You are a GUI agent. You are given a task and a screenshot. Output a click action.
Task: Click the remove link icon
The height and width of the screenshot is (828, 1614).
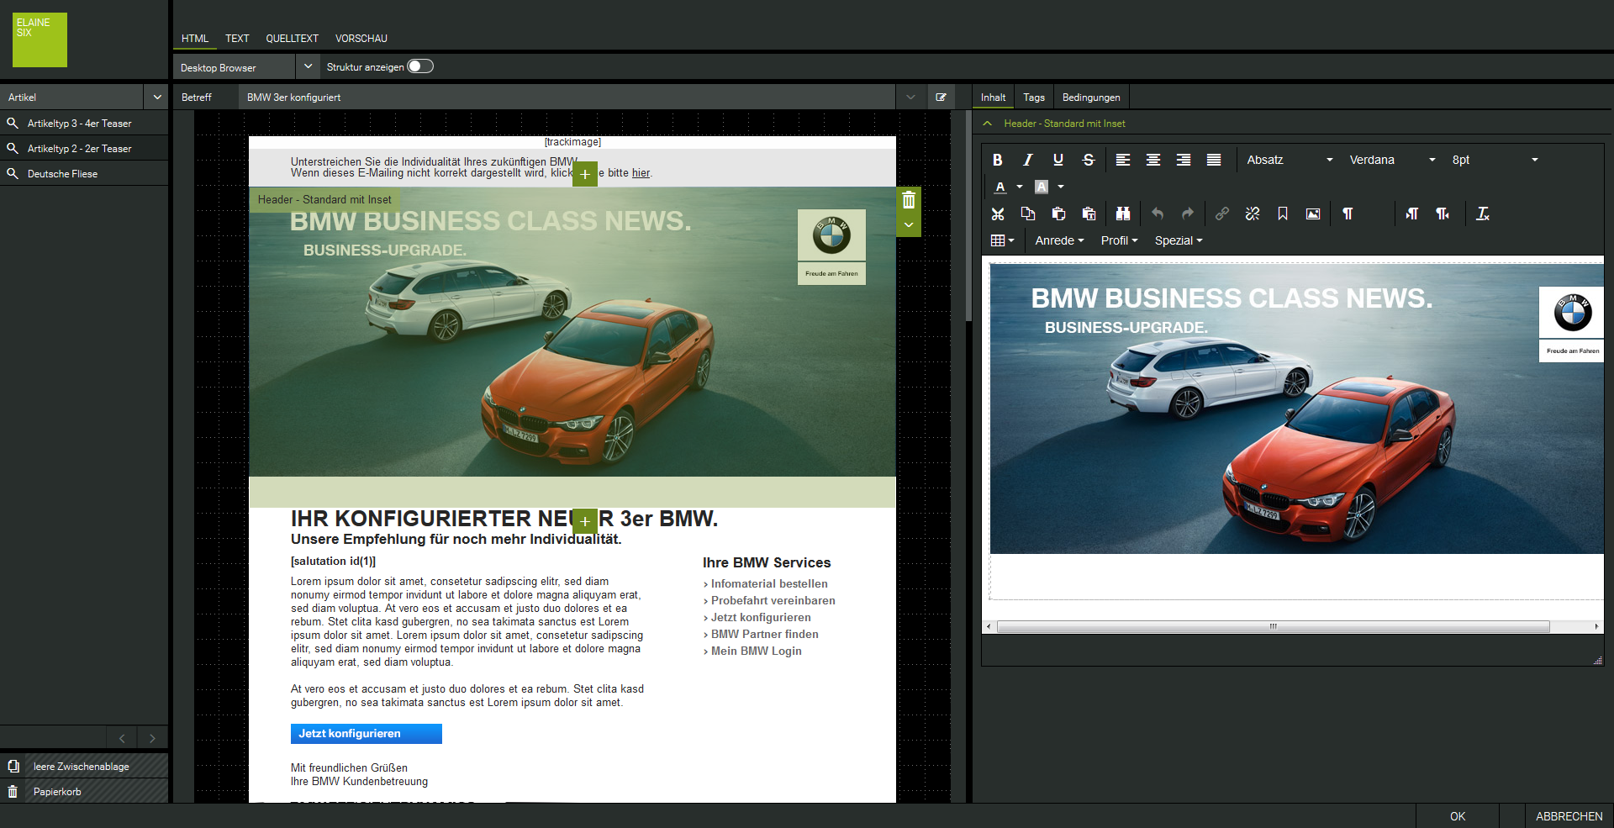click(x=1253, y=214)
